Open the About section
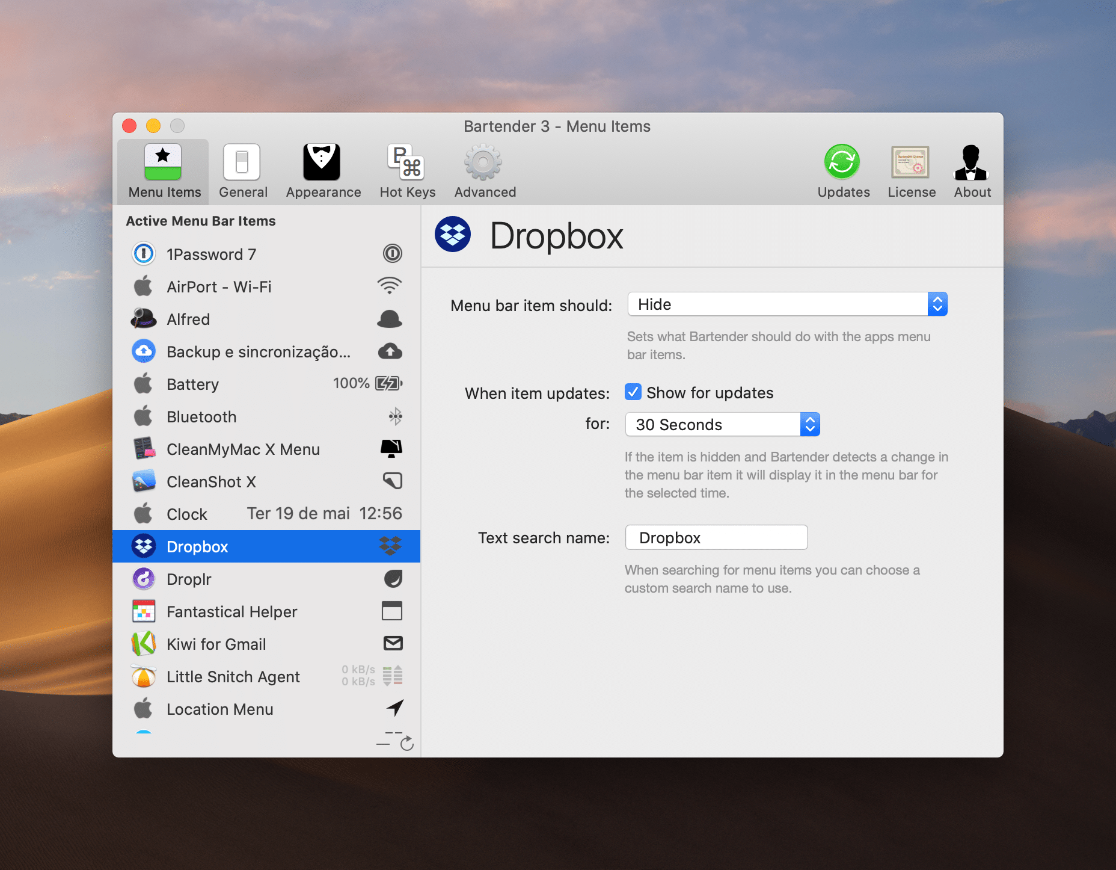1116x870 pixels. click(x=972, y=170)
